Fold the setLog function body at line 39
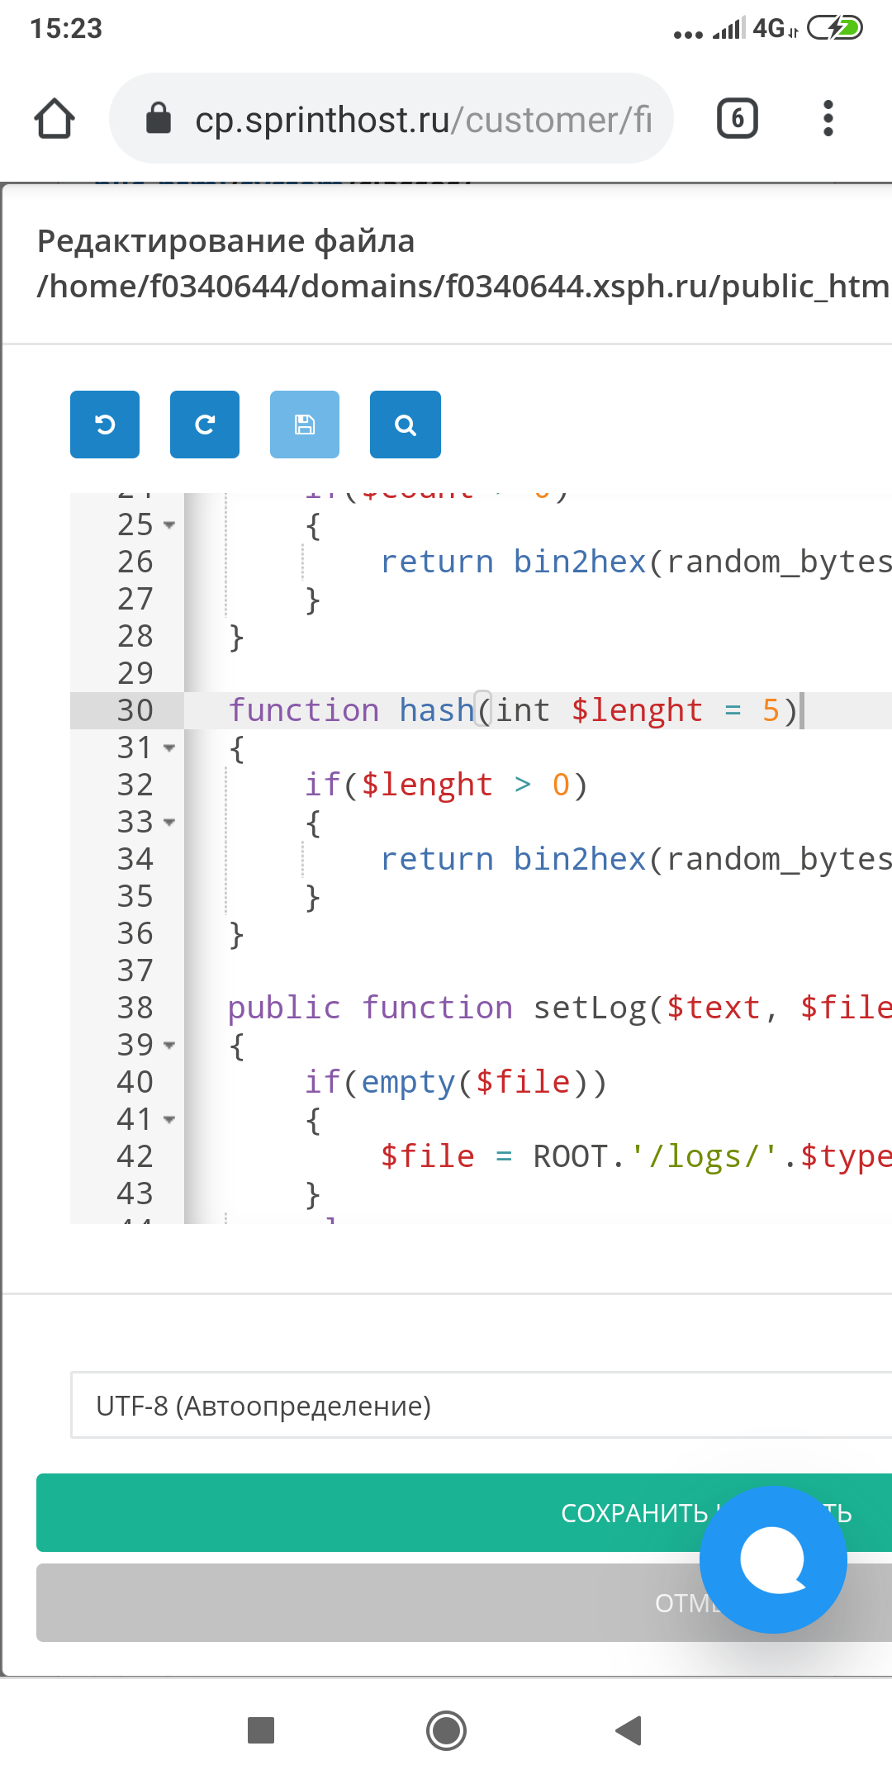This screenshot has width=892, height=1784. (169, 1046)
